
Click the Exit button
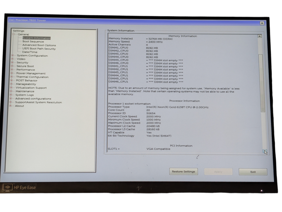[253, 172]
